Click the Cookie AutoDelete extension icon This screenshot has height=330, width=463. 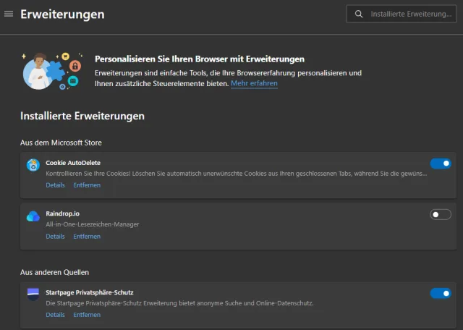point(33,165)
